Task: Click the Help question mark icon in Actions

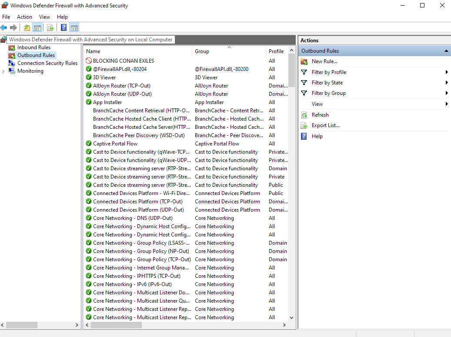Action: point(304,136)
